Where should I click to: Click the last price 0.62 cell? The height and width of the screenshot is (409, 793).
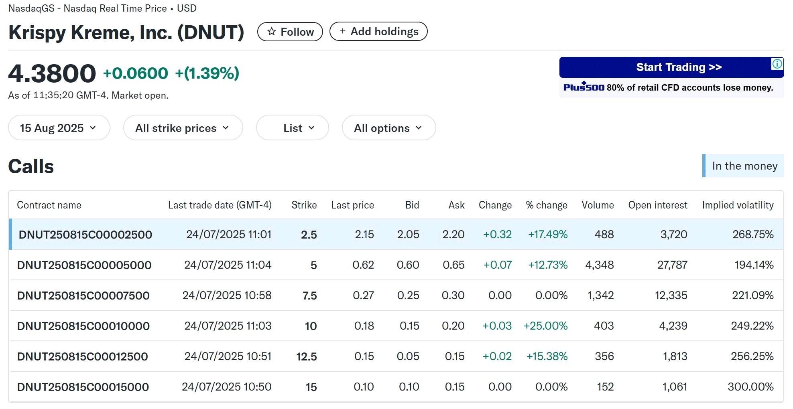(363, 265)
